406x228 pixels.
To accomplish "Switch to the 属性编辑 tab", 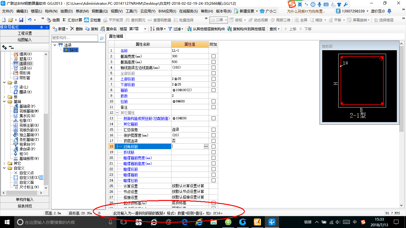I will point(116,37).
